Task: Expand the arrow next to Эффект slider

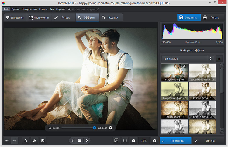Action: tap(110, 128)
